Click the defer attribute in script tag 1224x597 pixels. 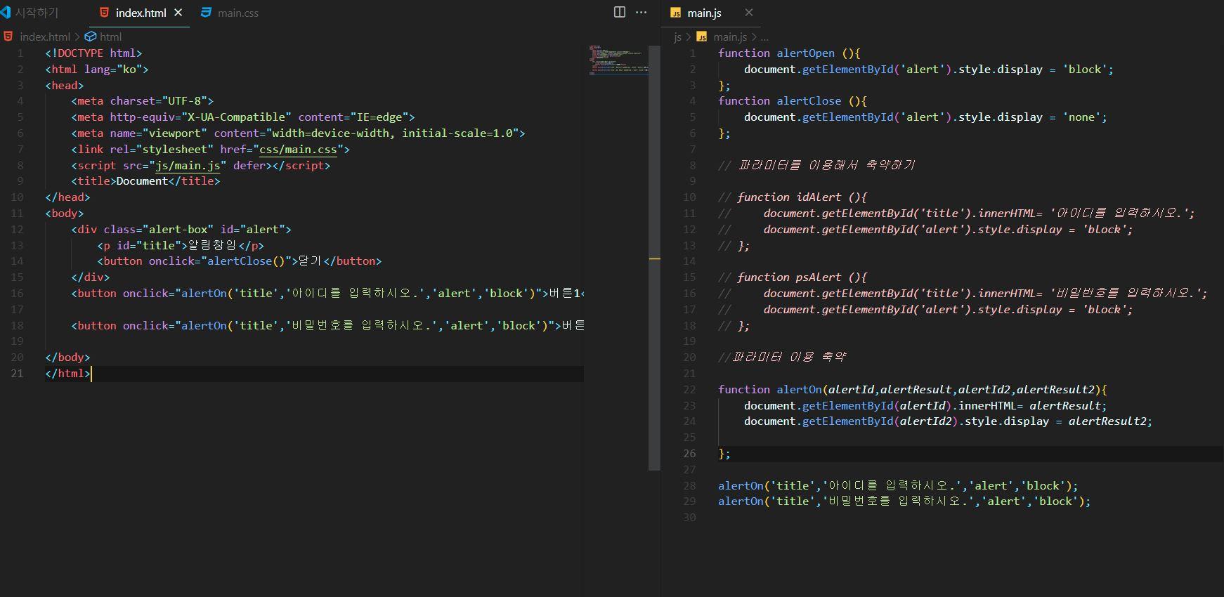coord(249,165)
